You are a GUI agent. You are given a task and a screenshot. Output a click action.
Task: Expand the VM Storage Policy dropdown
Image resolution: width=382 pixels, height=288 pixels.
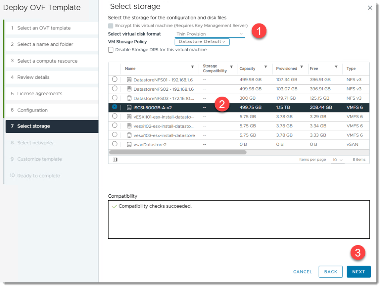pos(202,42)
